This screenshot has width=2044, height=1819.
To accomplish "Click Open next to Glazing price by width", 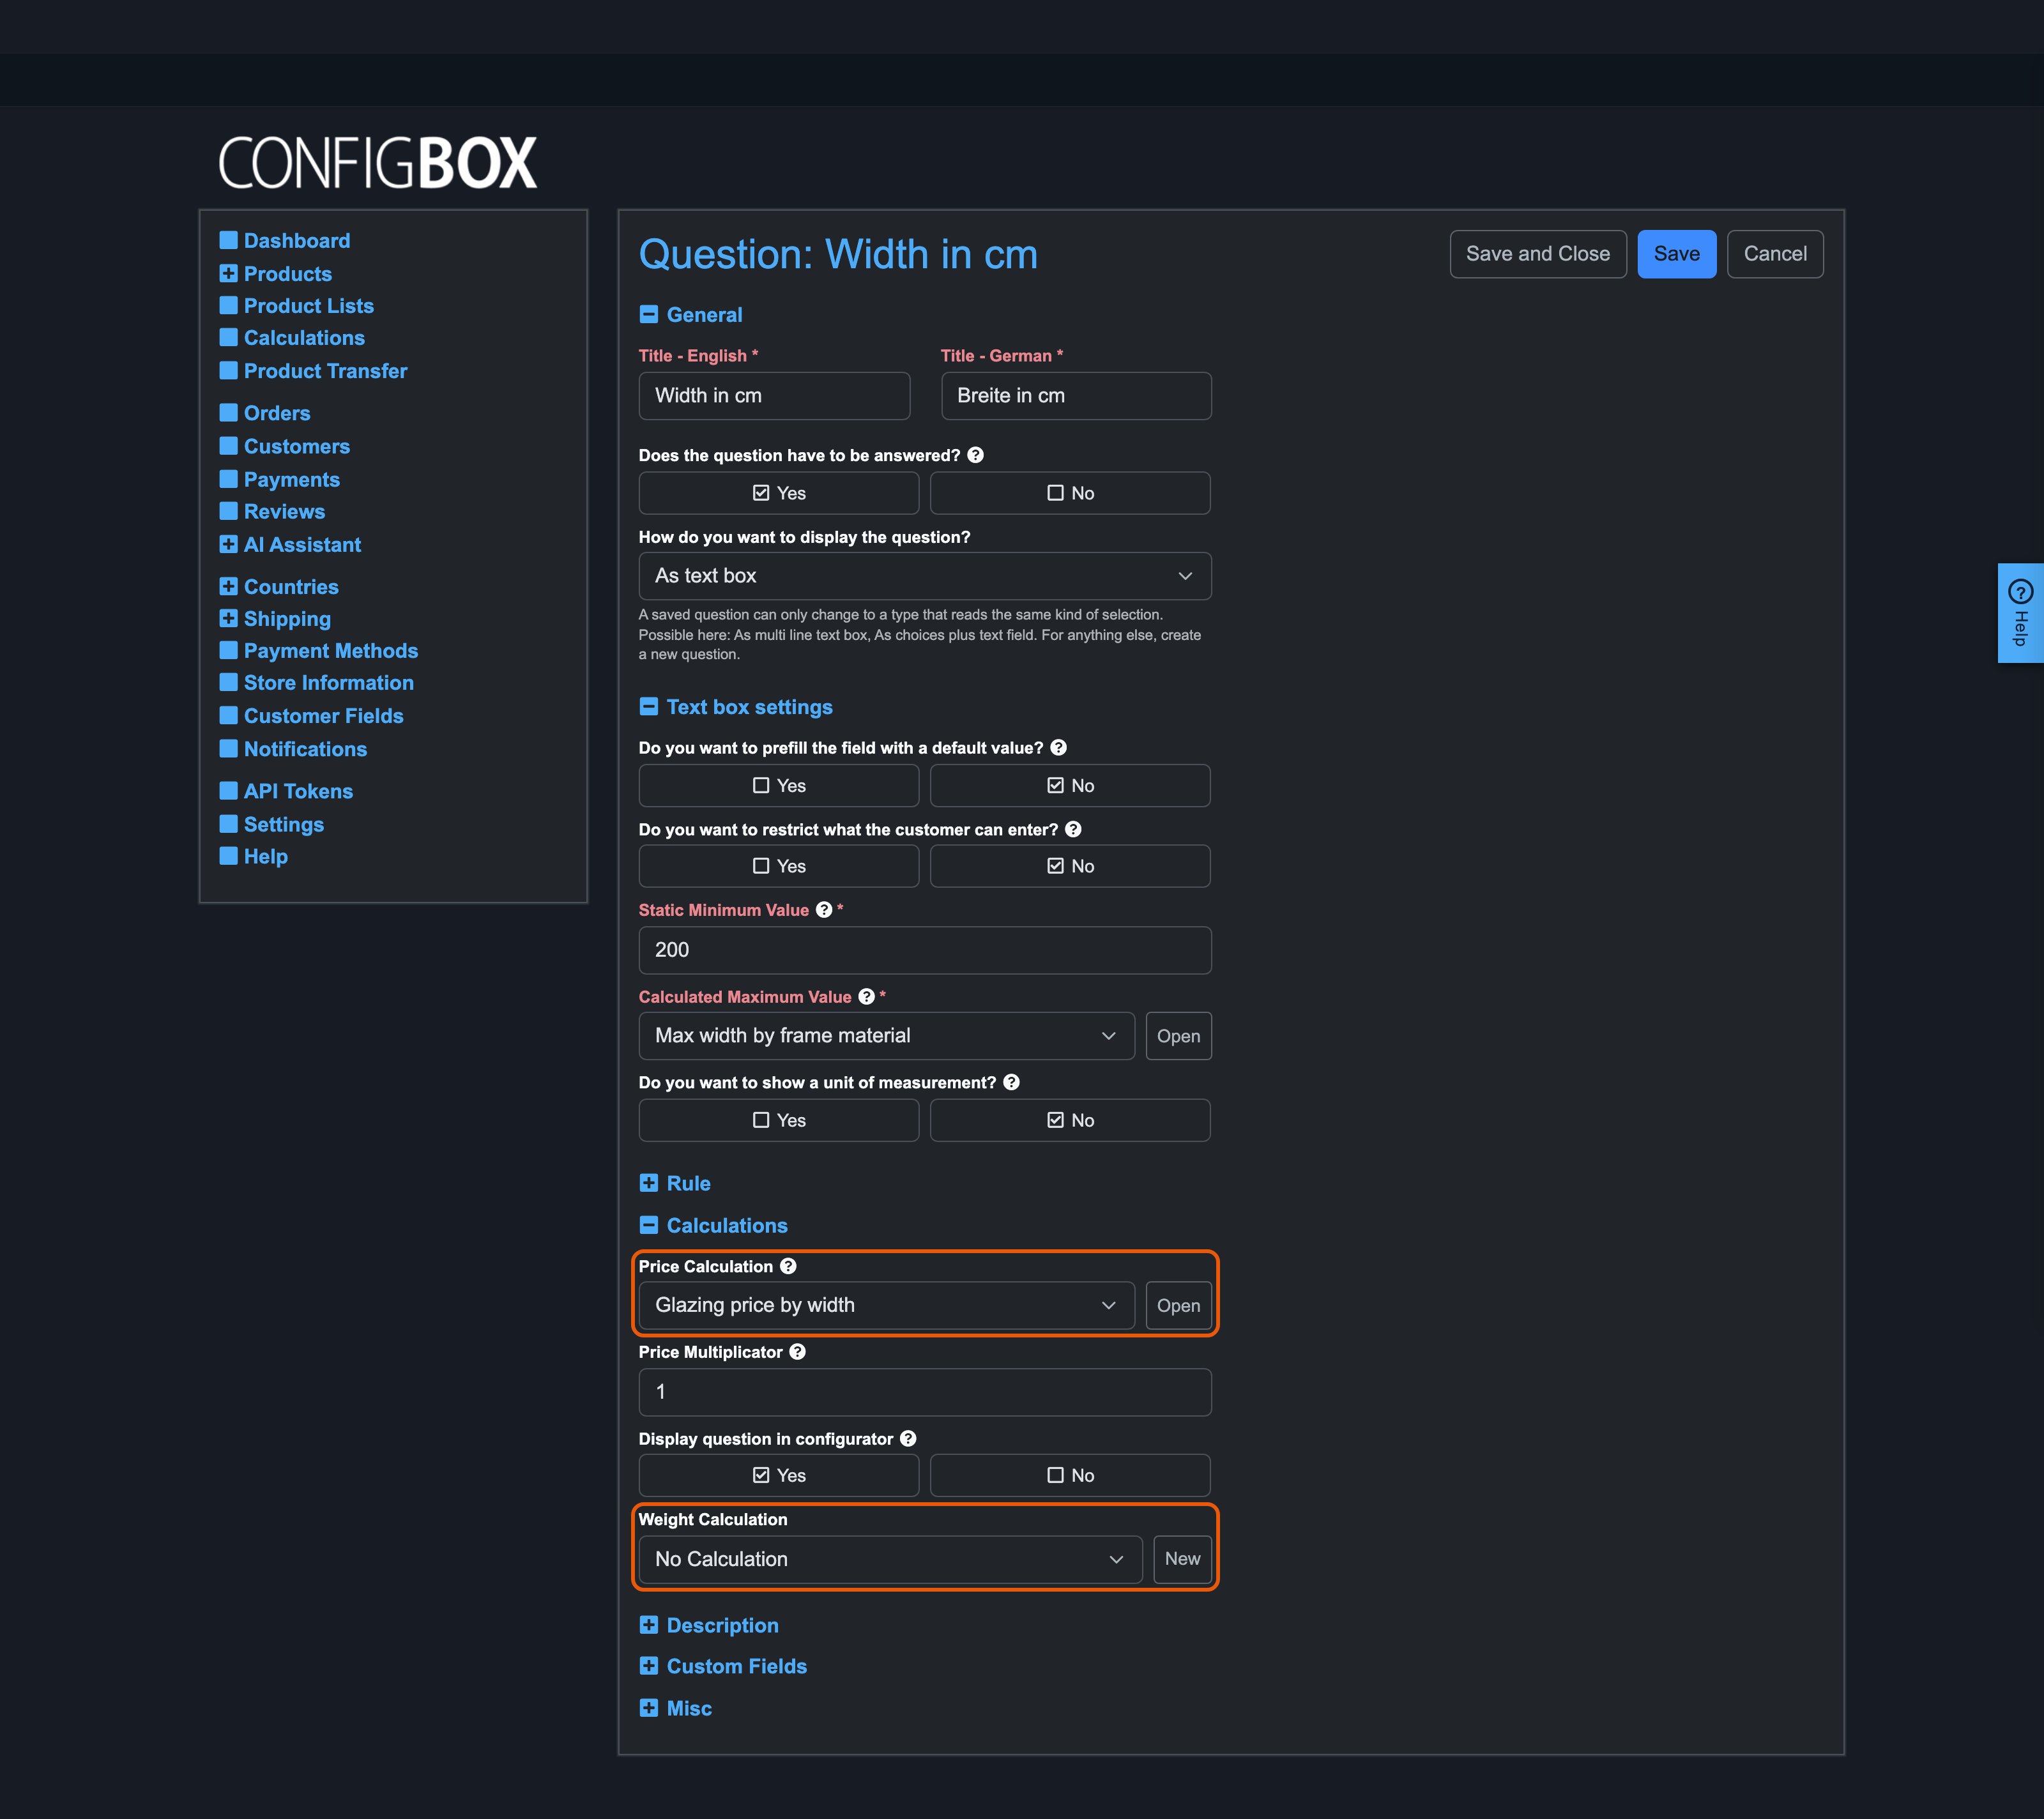I will [x=1178, y=1305].
